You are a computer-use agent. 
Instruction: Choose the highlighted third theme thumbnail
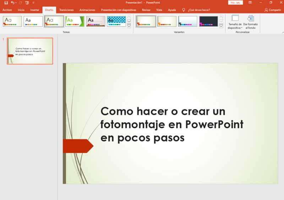(x=54, y=21)
